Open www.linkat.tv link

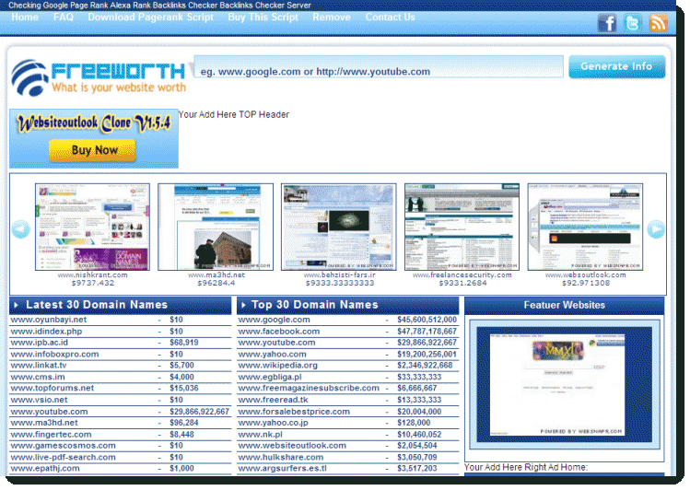click(39, 366)
